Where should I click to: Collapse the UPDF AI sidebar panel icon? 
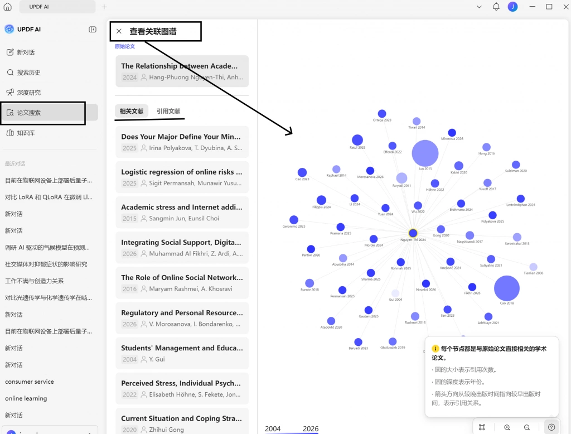[x=93, y=29]
